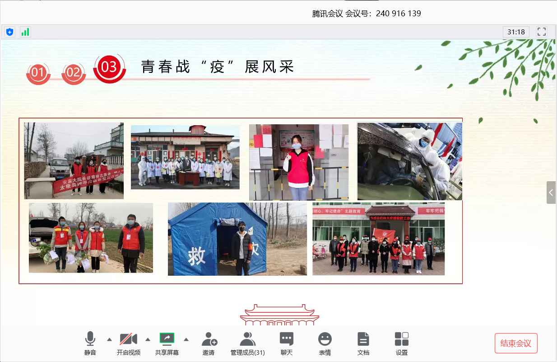
Task: Expand the right side panel chevron
Action: click(551, 193)
